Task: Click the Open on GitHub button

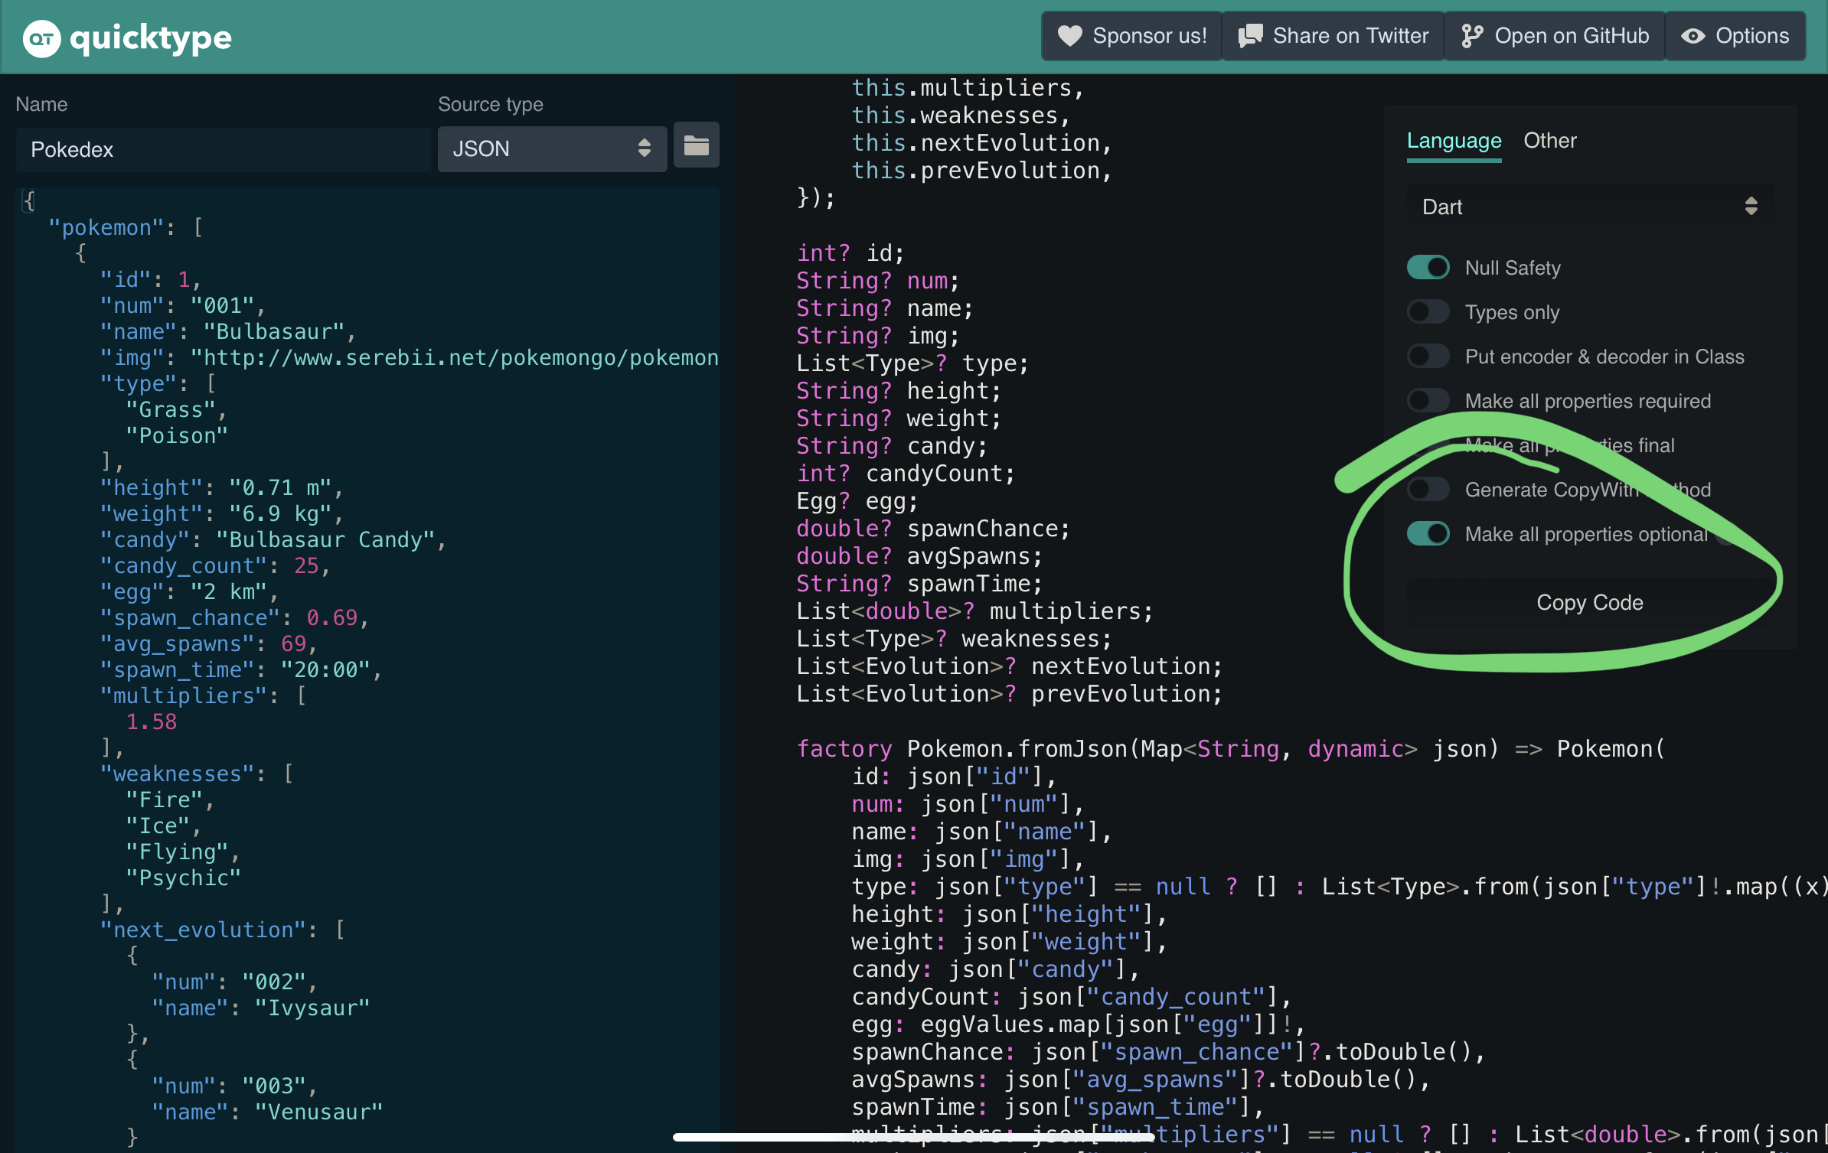Action: [1555, 36]
